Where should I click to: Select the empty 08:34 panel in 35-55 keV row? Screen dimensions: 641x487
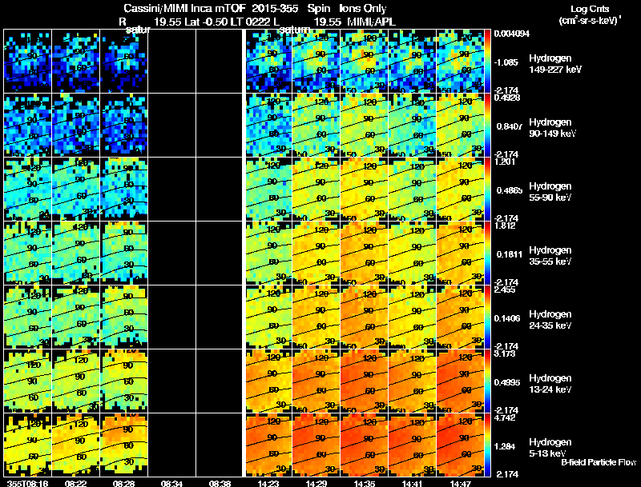point(171,253)
